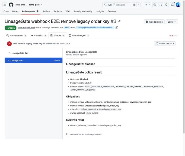
Task: Switch to the Commits tab
Action: (x=38, y=36)
